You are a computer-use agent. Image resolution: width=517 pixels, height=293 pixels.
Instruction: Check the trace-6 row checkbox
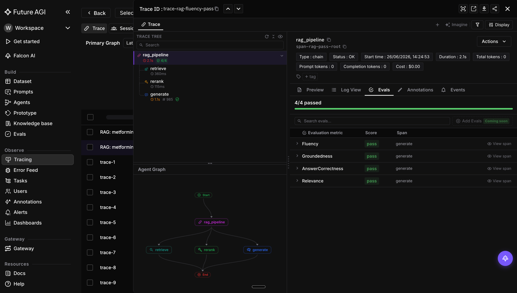click(90, 237)
